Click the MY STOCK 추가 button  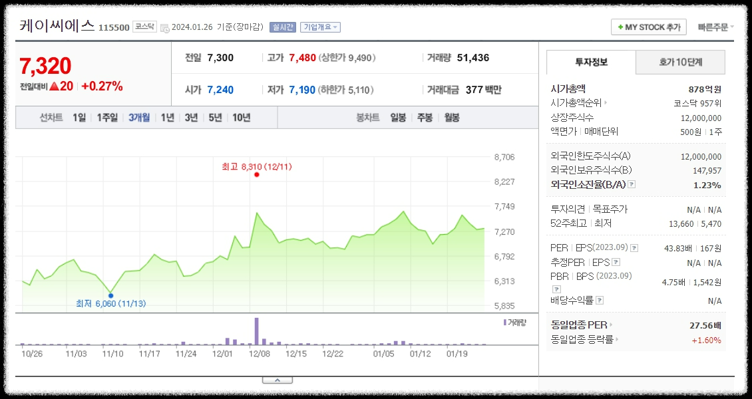click(x=649, y=27)
